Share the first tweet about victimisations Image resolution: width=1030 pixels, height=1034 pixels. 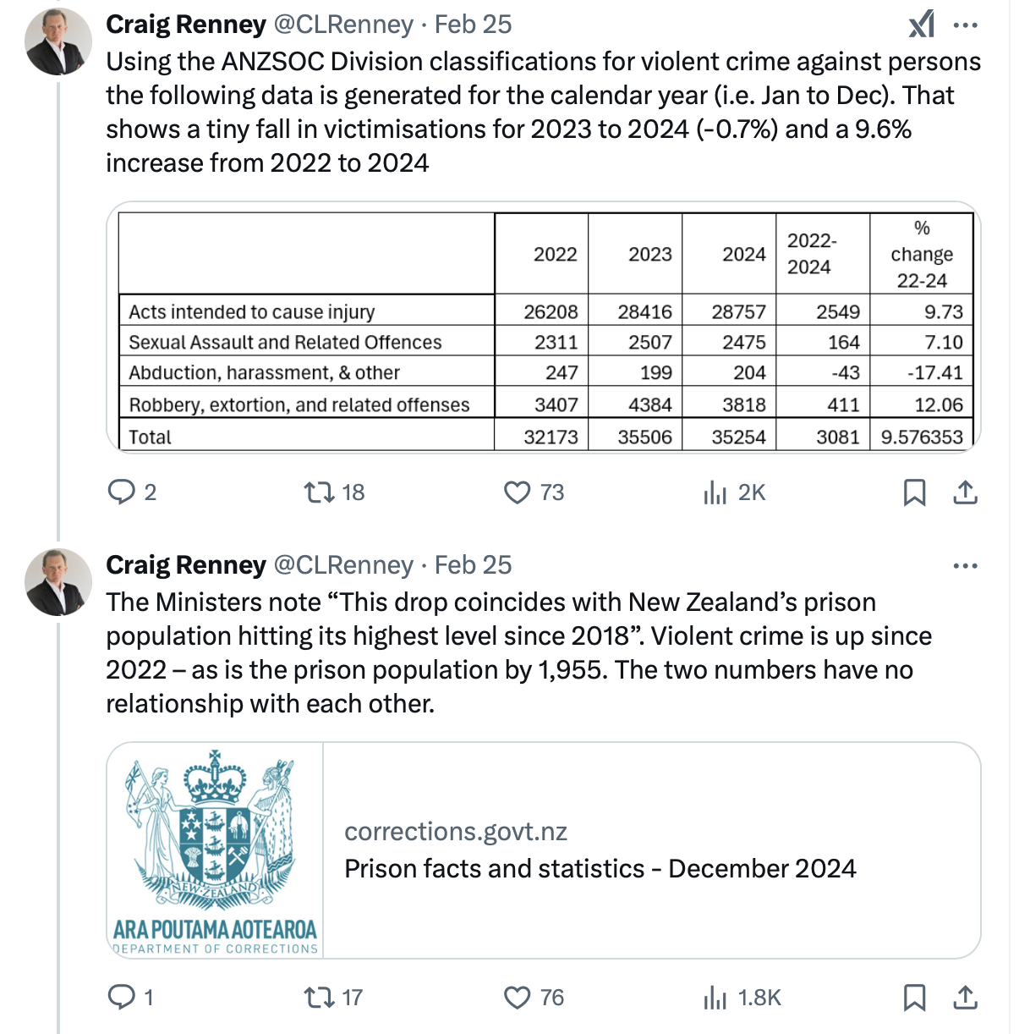pyautogui.click(x=965, y=492)
